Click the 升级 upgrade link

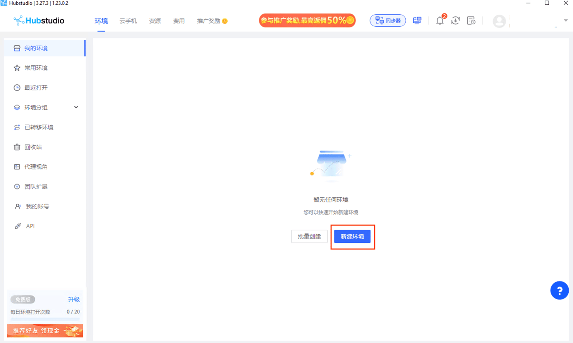click(74, 299)
